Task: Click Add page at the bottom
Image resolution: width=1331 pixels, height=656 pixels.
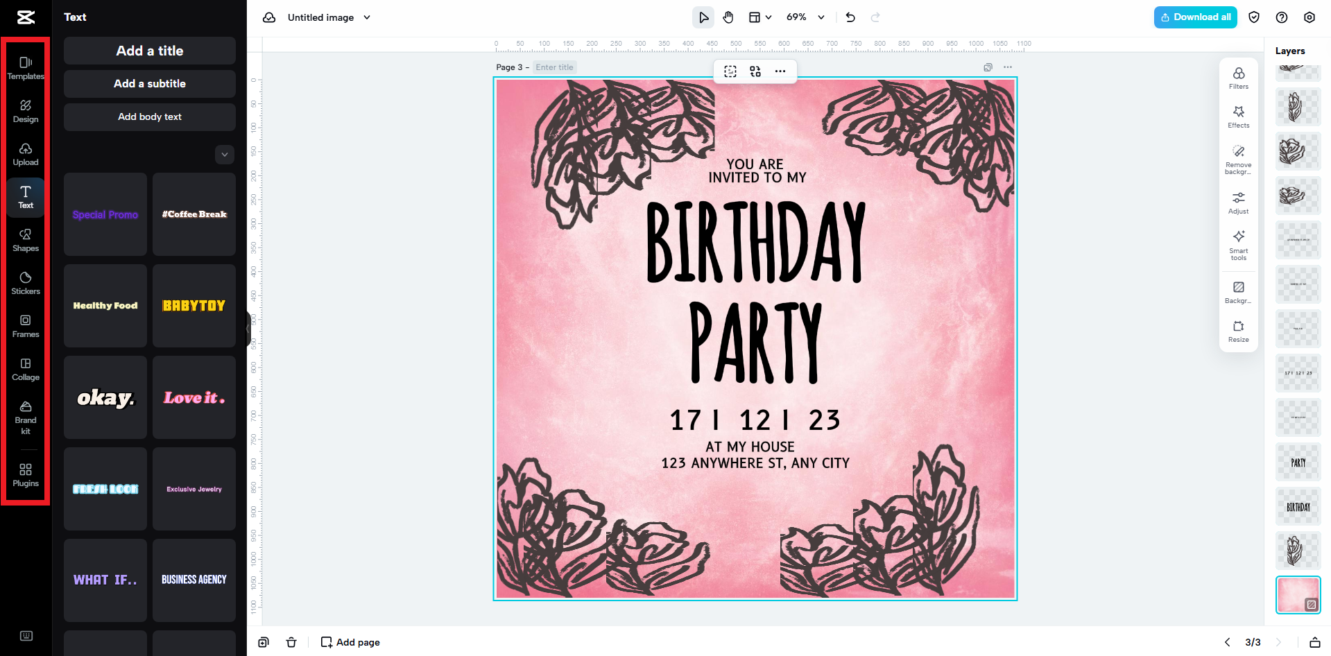Action: 350,641
